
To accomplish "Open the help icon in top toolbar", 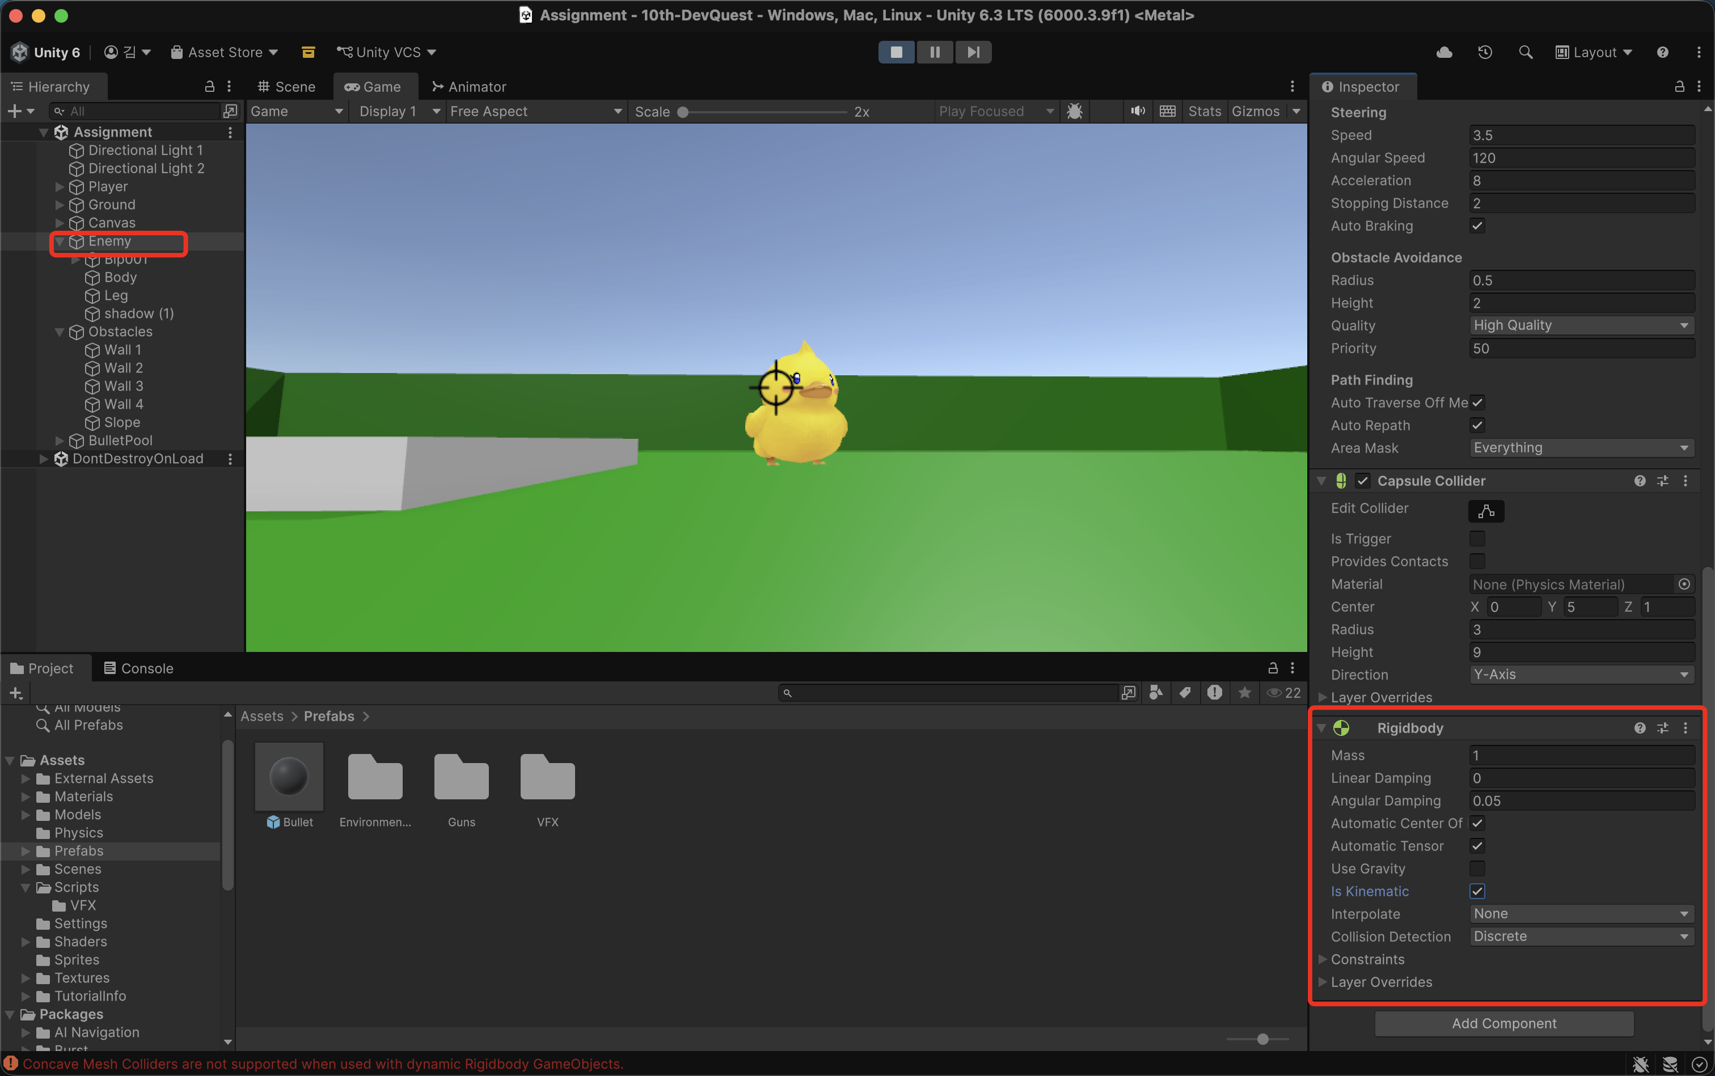I will click(1662, 52).
